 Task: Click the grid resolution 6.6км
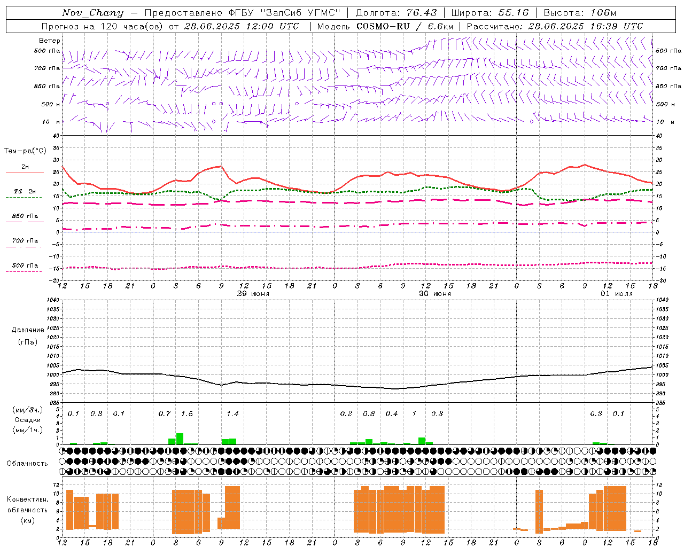[x=440, y=26]
